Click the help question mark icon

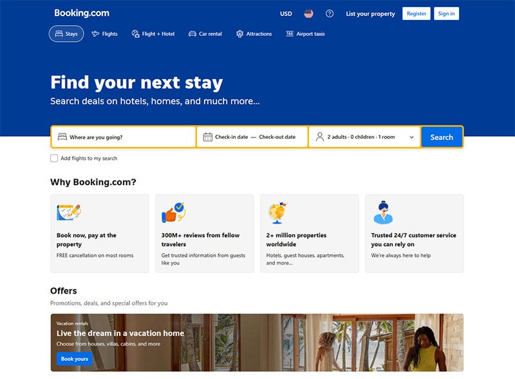[330, 13]
